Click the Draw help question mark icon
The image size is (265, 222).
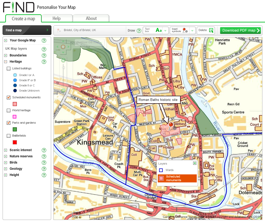(140, 30)
